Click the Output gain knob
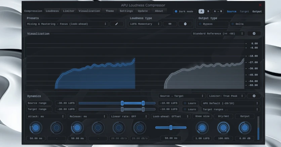The height and width of the screenshot is (147, 281). tap(245, 128)
